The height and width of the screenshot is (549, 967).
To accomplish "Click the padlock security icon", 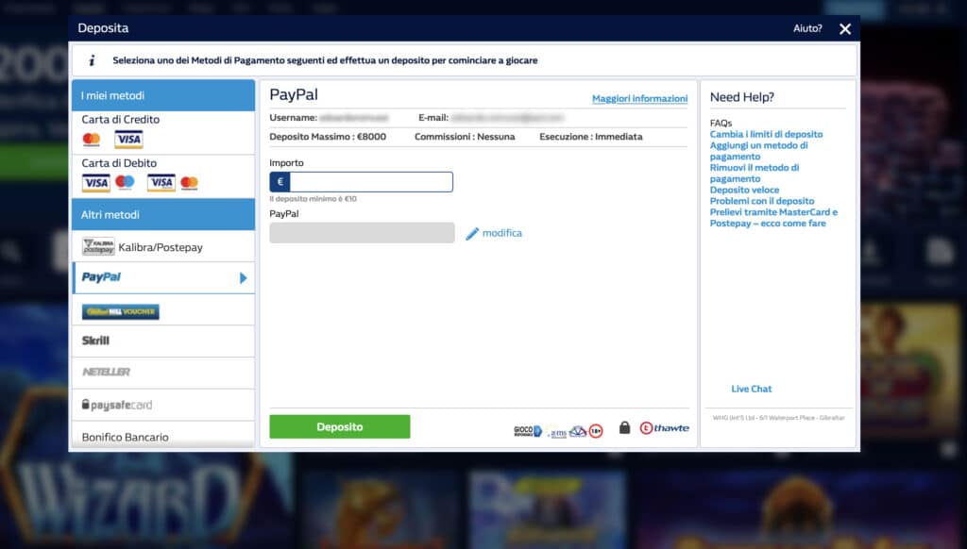I will [625, 427].
